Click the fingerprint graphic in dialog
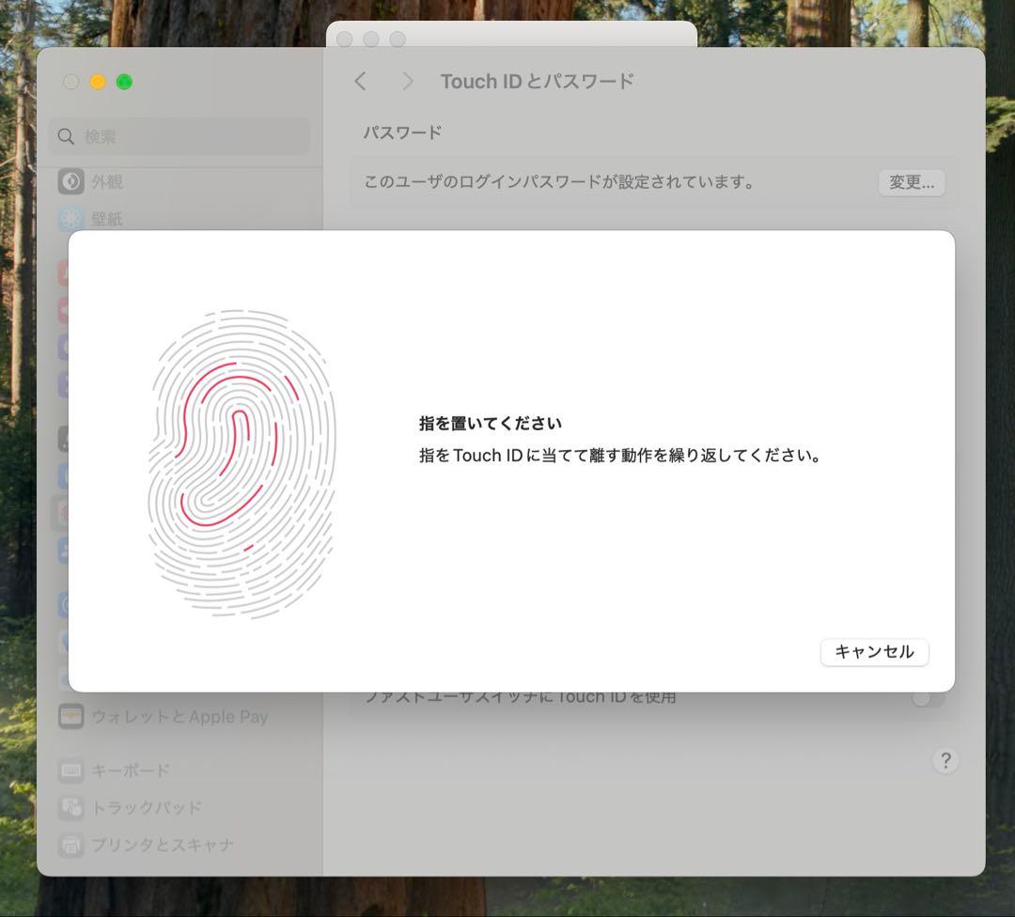This screenshot has height=917, width=1015. coord(242,463)
